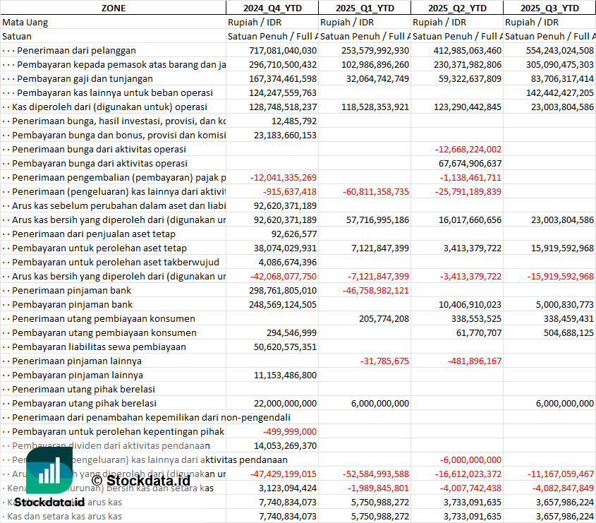Select cell with value 717,081,040,030

click(283, 50)
